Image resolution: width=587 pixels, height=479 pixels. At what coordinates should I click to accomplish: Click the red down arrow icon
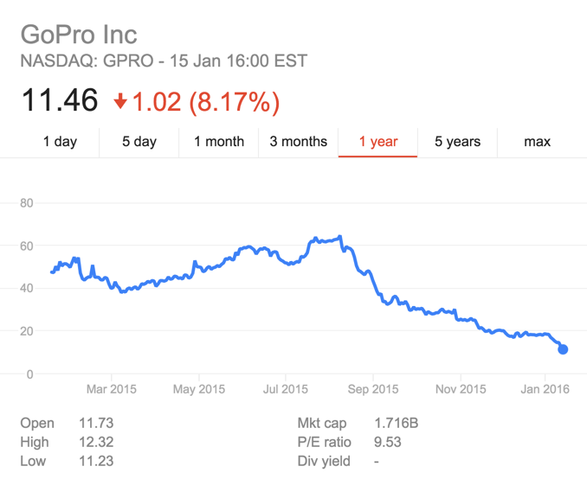(120, 102)
